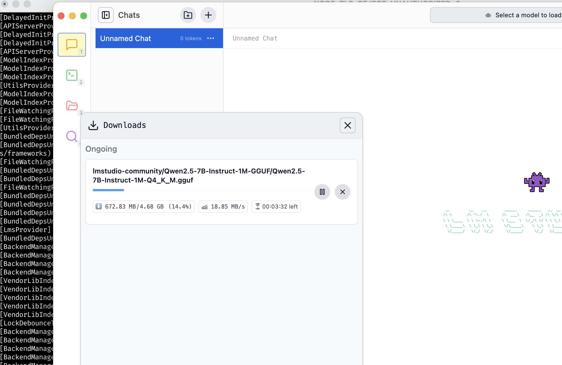Open the Discover search sidebar icon
562x365 pixels.
[72, 136]
